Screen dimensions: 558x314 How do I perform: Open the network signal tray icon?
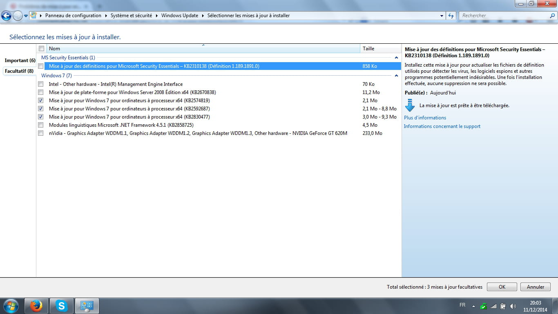click(493, 306)
